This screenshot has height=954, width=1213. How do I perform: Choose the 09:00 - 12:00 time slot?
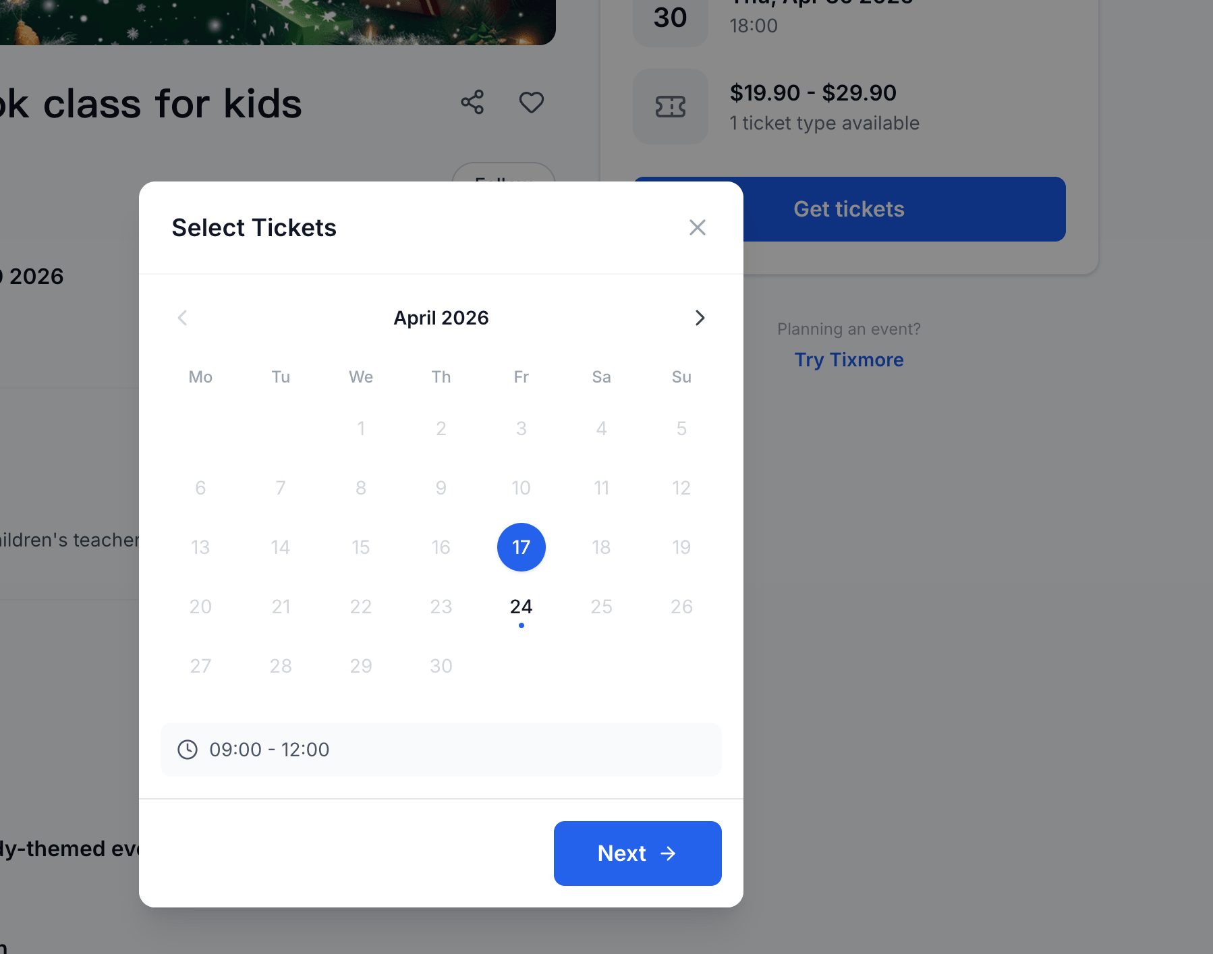pyautogui.click(x=441, y=750)
